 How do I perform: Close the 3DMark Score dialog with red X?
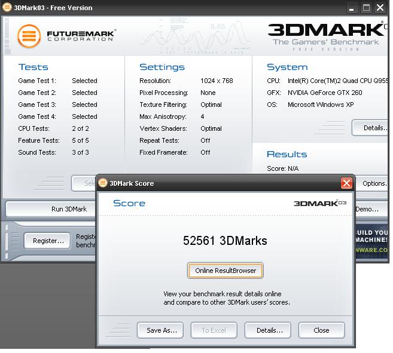346,183
